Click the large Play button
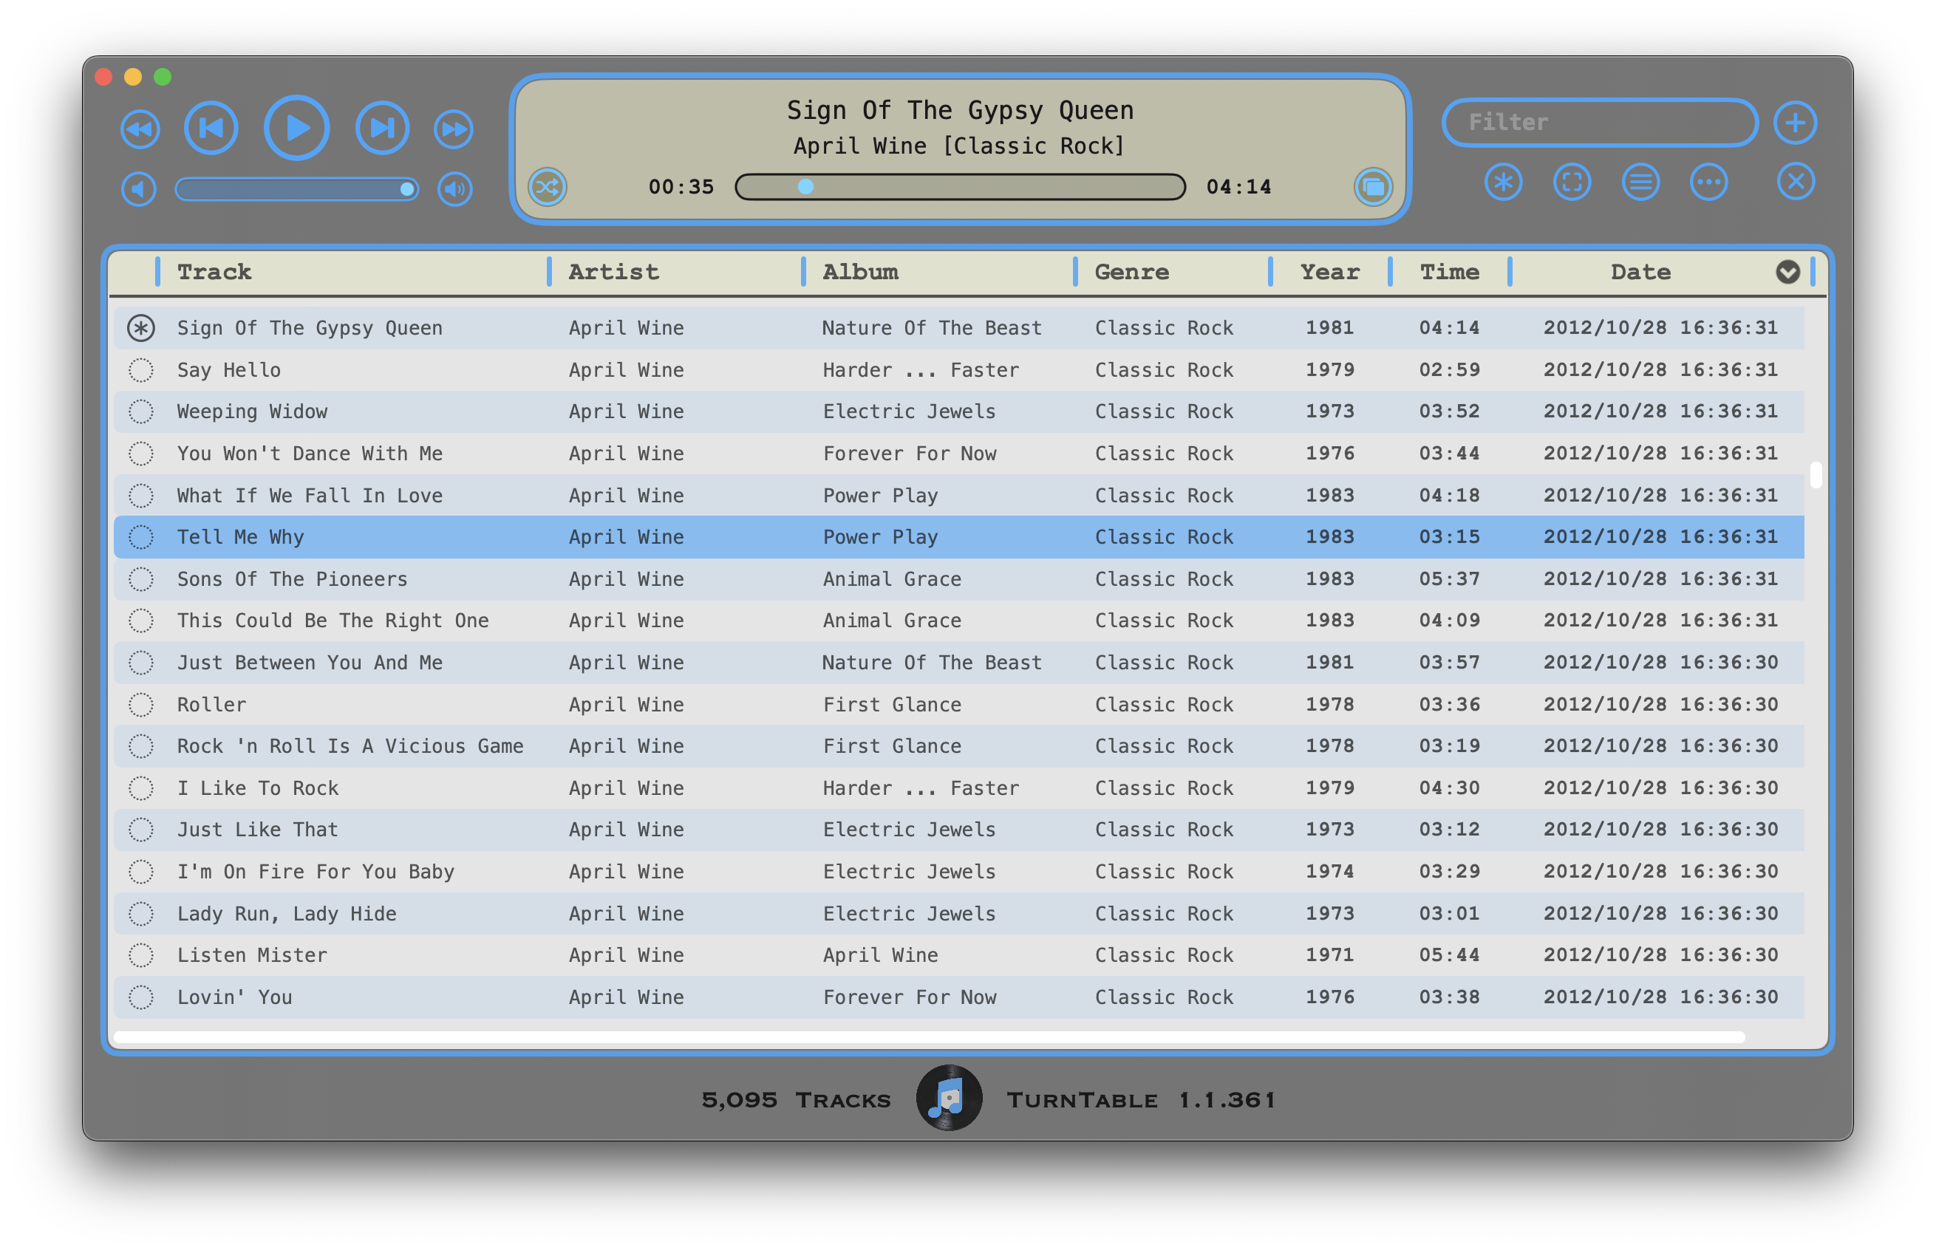 pos(296,127)
